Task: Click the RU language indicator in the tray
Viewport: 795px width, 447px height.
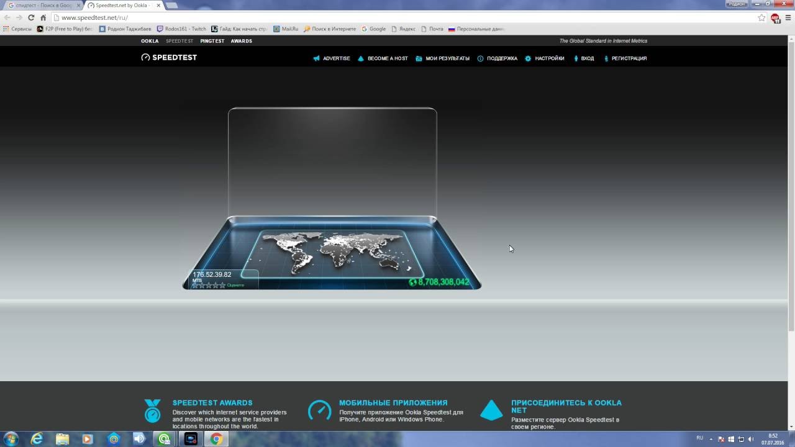Action: (x=700, y=438)
